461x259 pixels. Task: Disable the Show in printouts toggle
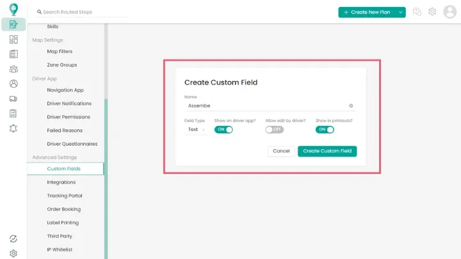pos(325,129)
